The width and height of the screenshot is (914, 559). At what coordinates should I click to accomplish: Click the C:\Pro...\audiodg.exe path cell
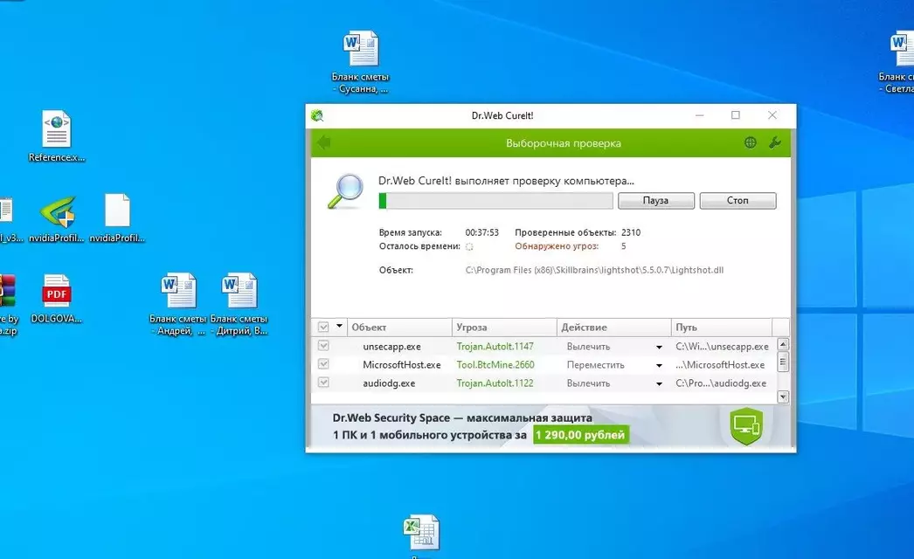[721, 383]
